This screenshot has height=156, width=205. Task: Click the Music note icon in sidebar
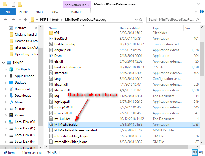tap(11, 102)
